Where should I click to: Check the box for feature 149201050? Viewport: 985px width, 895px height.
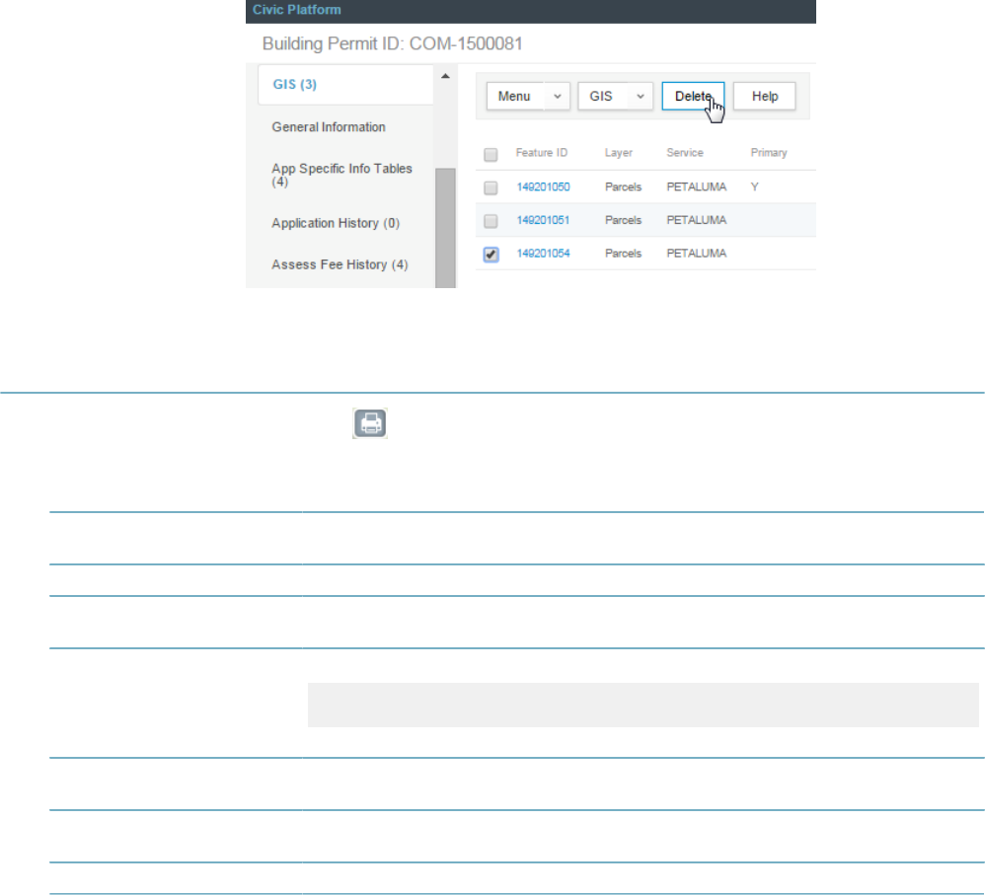coord(491,187)
